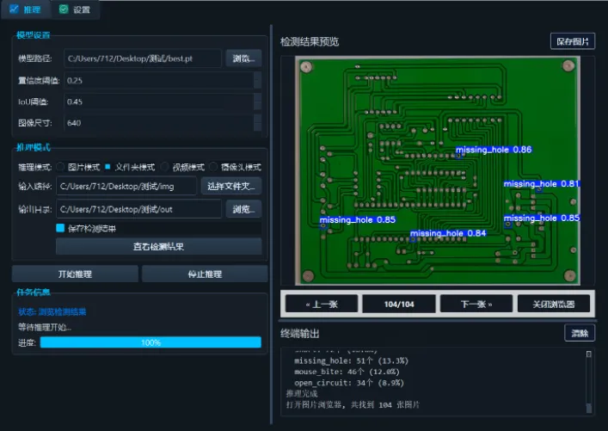Click the 查看检测结果 button
Image resolution: width=608 pixels, height=431 pixels.
point(158,246)
